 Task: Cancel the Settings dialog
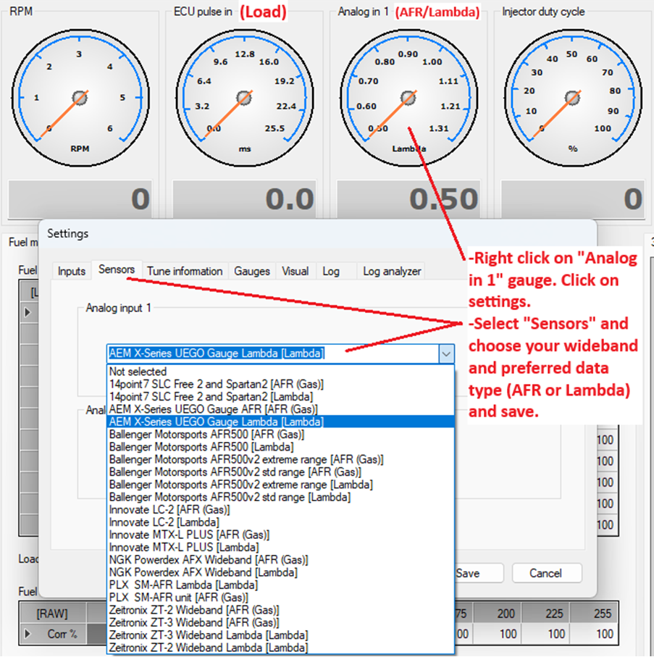[546, 573]
